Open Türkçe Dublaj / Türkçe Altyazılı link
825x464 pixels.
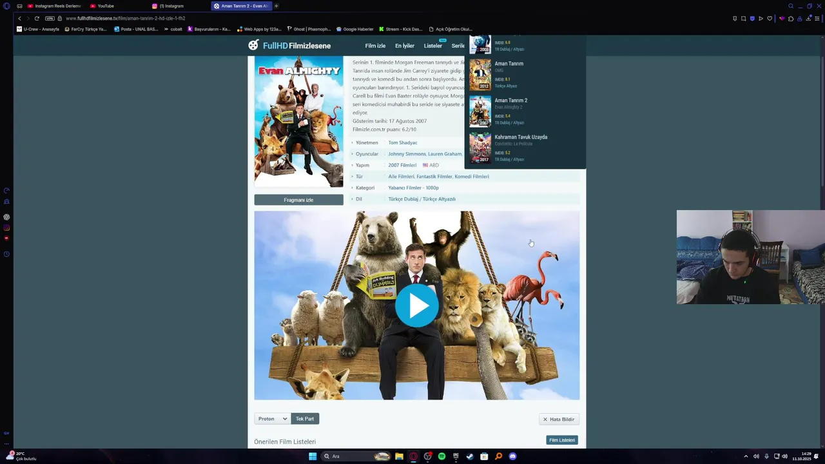[x=422, y=199]
